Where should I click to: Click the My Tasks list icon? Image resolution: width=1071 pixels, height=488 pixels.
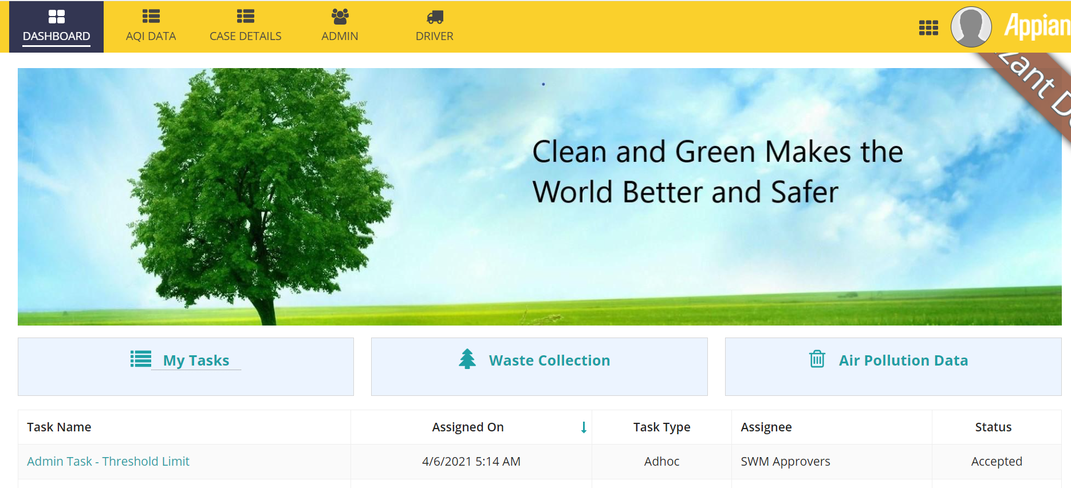point(141,359)
